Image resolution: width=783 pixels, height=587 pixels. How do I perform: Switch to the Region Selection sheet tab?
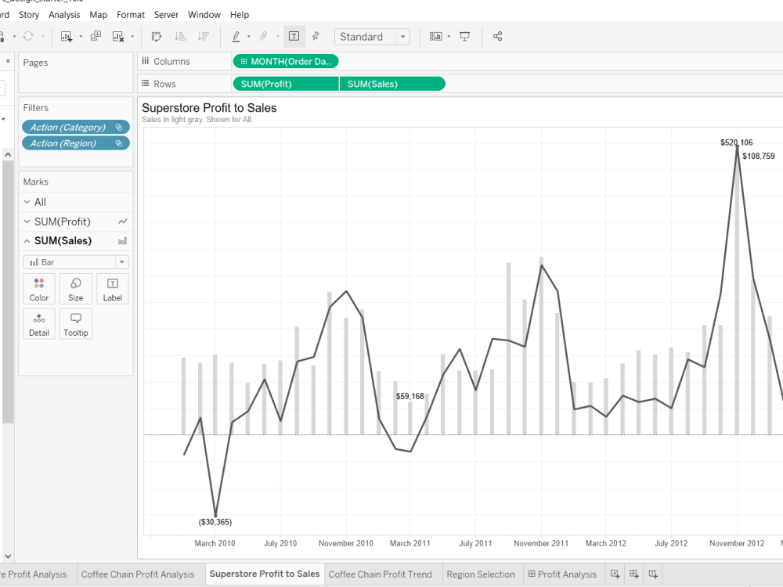click(x=481, y=574)
